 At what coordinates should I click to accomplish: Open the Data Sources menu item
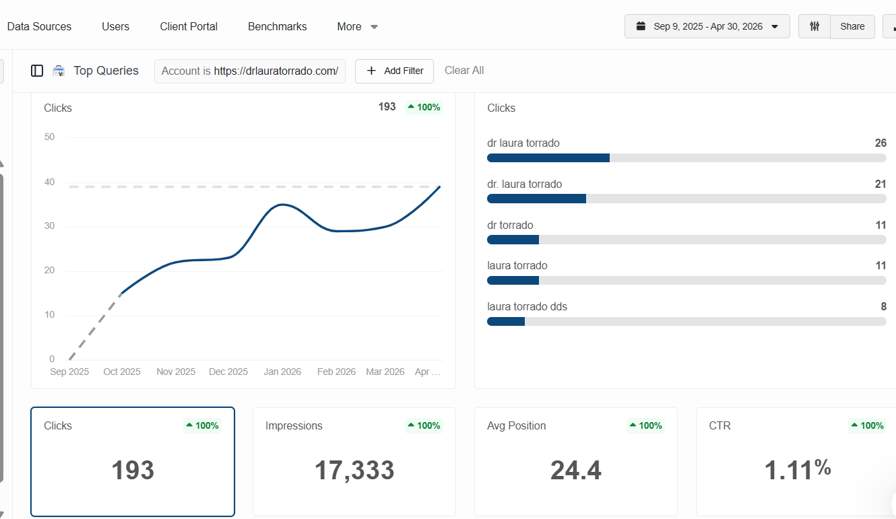pos(39,26)
